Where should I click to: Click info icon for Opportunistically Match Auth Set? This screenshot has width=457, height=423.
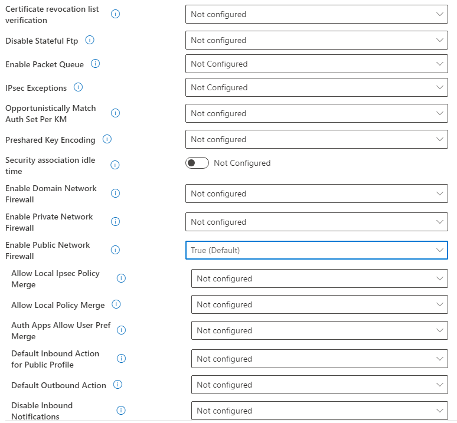115,113
